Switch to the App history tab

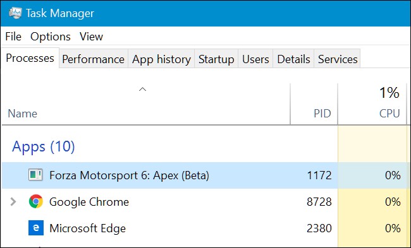point(161,59)
